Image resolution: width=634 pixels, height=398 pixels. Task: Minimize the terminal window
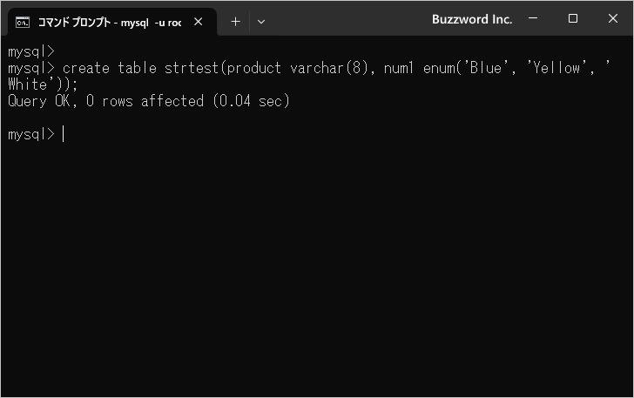point(533,18)
